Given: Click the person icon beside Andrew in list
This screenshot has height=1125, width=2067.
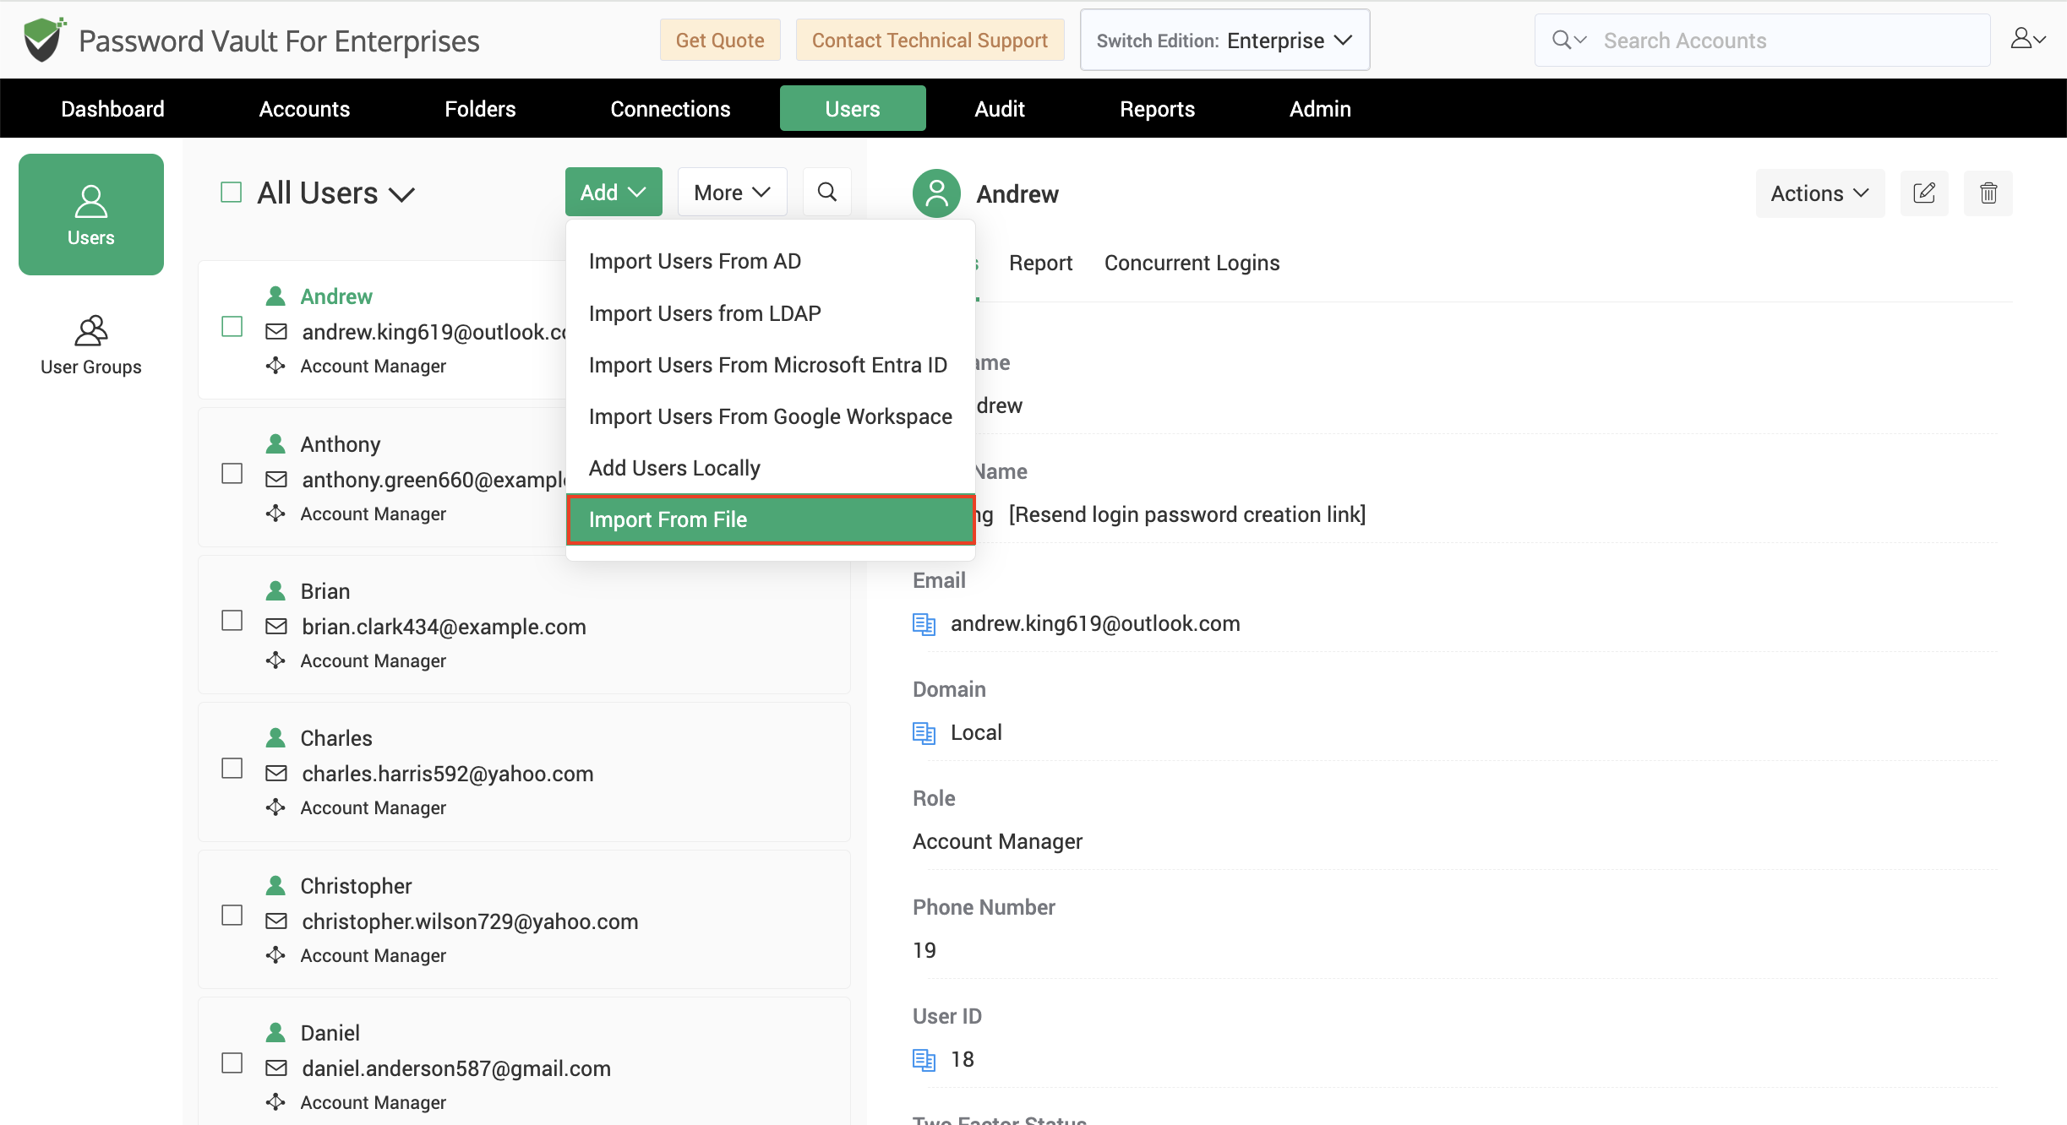Looking at the screenshot, I should [x=275, y=296].
